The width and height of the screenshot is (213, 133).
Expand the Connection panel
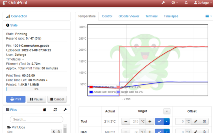click(x=19, y=16)
